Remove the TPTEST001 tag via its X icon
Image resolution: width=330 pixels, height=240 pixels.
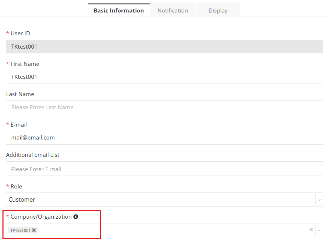pyautogui.click(x=33, y=230)
